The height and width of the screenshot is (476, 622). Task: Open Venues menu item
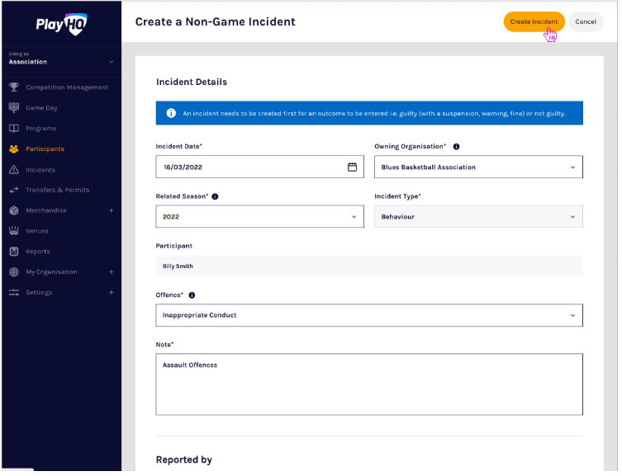(37, 231)
